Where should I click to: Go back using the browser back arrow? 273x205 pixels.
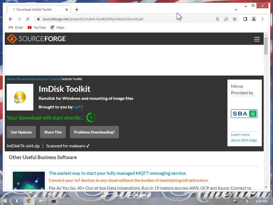[11, 19]
